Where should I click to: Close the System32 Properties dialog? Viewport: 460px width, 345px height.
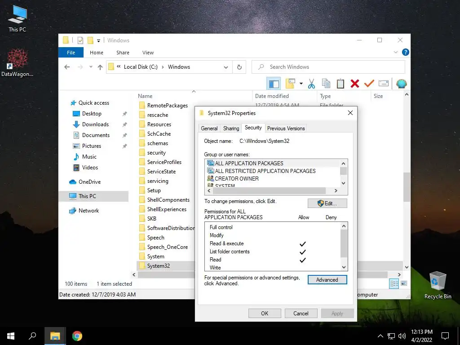click(x=350, y=113)
